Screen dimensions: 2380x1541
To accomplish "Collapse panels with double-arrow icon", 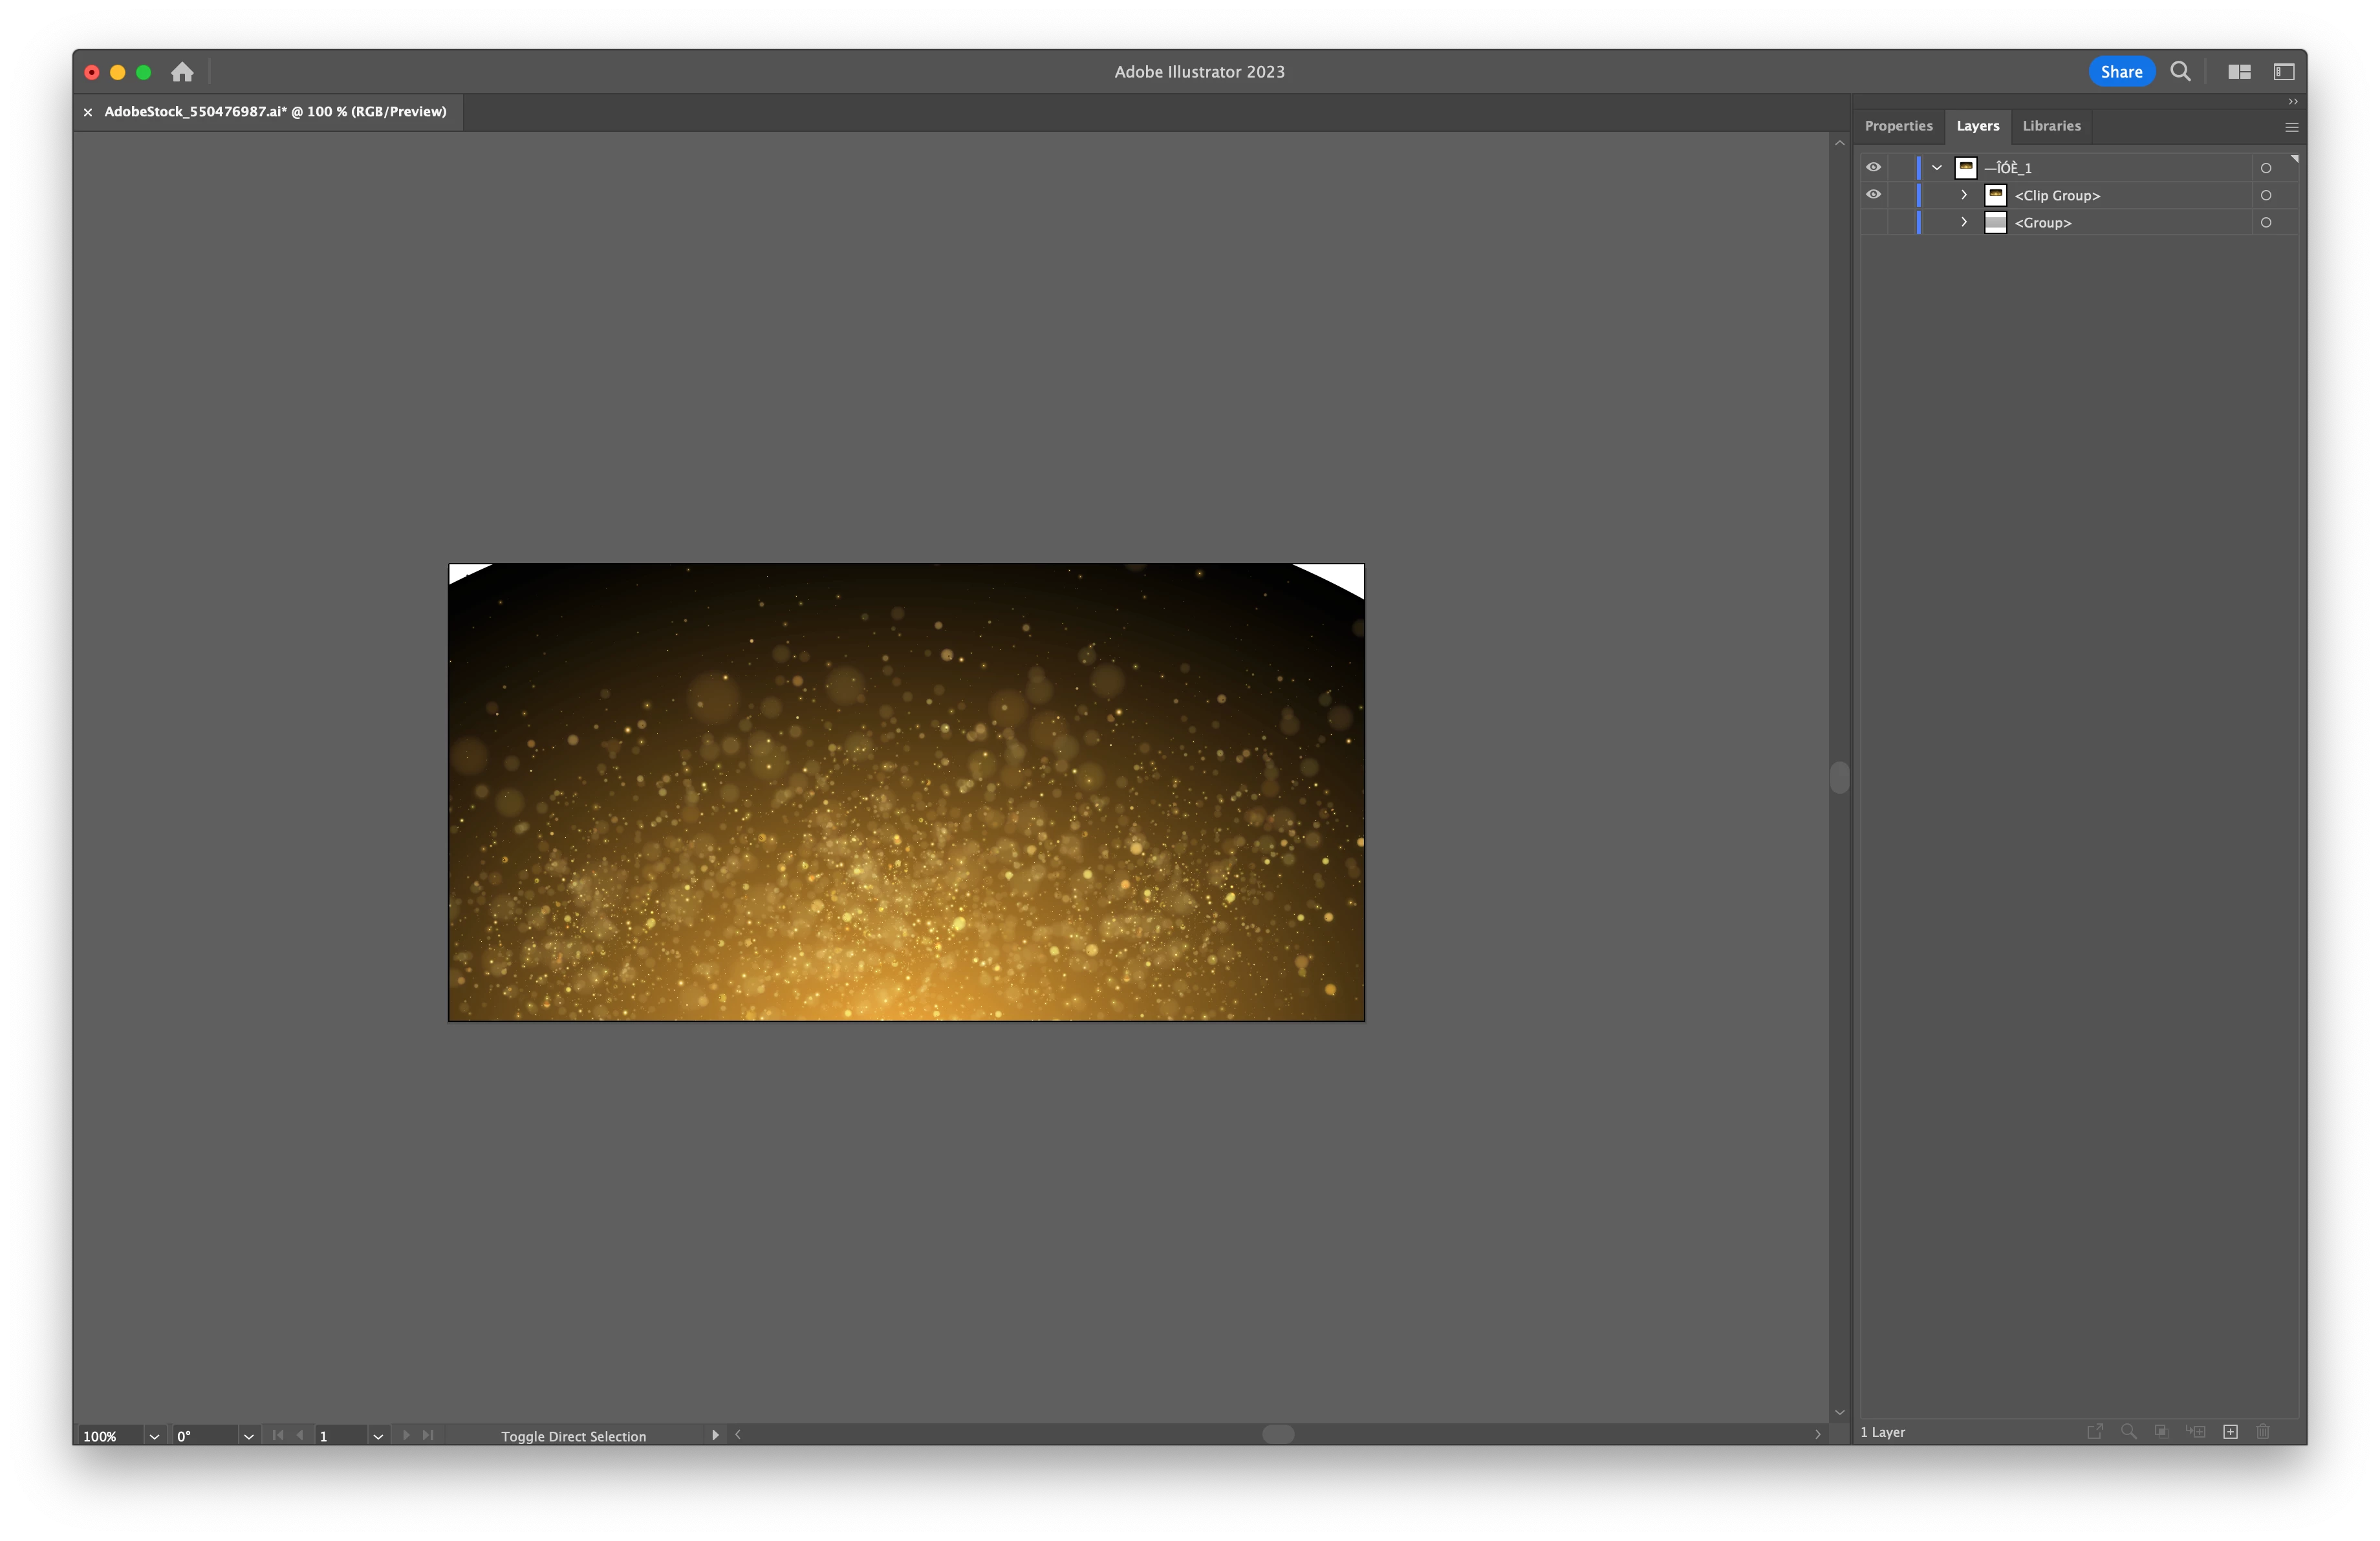I will click(x=2293, y=102).
